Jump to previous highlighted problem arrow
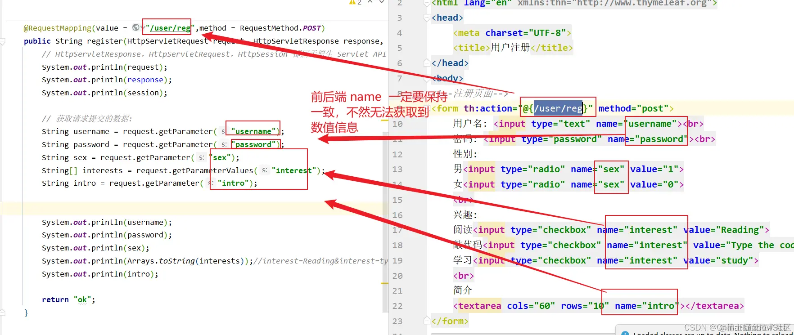 click(370, 2)
